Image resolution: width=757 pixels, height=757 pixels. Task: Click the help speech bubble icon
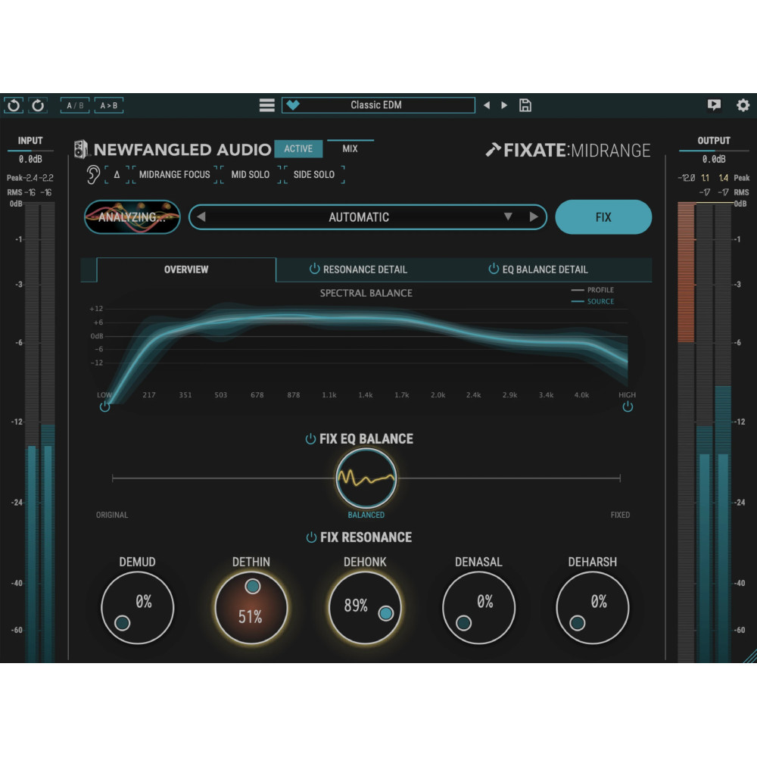(714, 105)
